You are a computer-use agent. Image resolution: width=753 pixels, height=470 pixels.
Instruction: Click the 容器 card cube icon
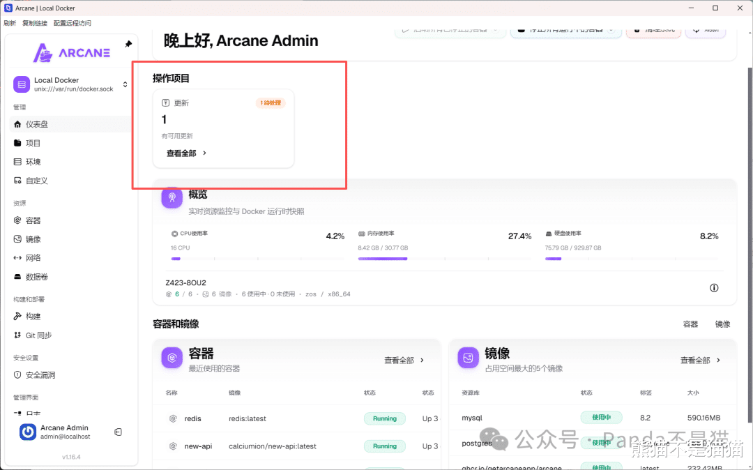tap(172, 358)
